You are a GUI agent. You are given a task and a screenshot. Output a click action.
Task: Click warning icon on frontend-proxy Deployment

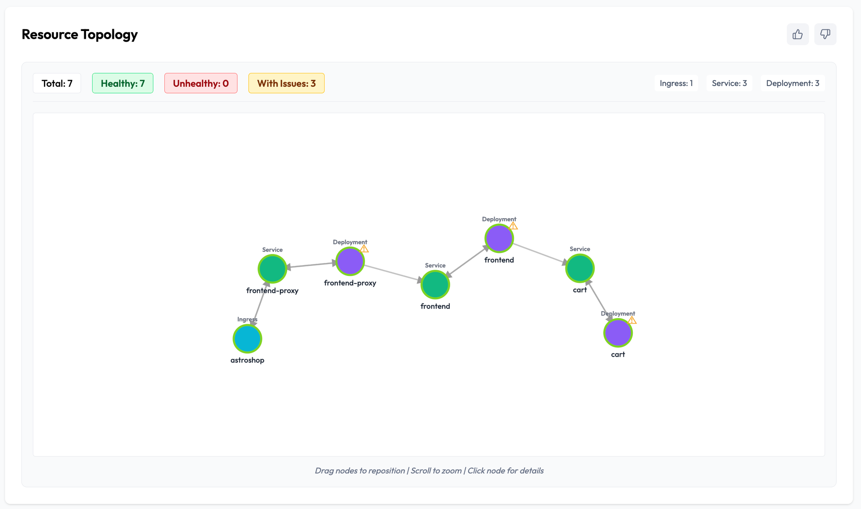[x=364, y=249]
